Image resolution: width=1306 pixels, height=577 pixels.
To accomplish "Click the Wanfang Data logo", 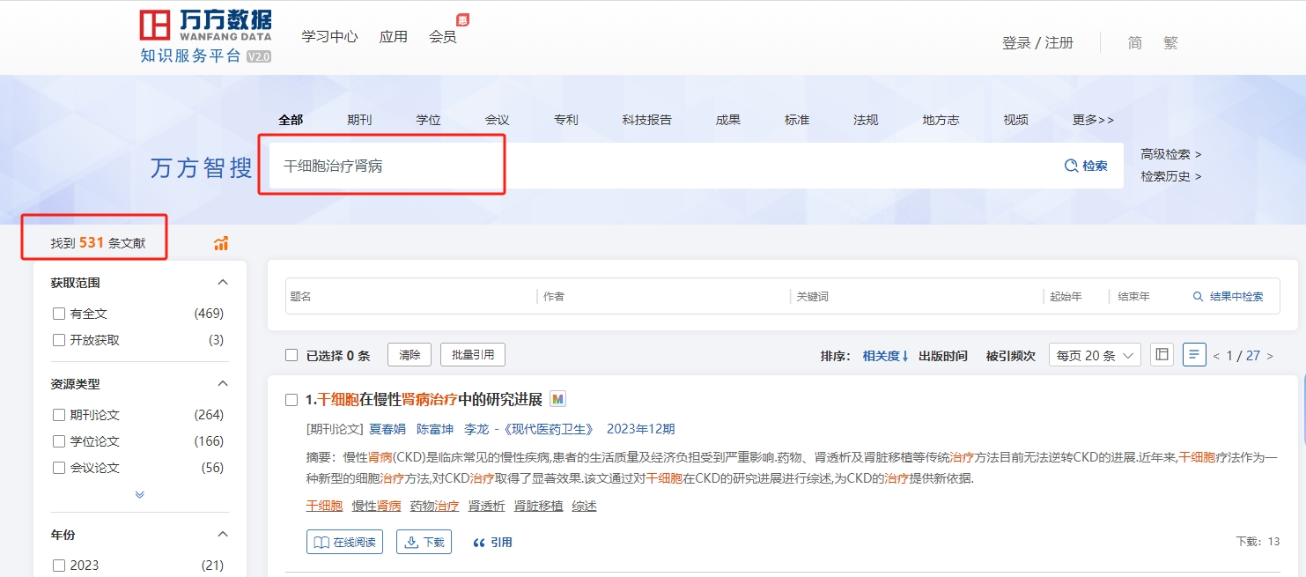I will 205,36.
